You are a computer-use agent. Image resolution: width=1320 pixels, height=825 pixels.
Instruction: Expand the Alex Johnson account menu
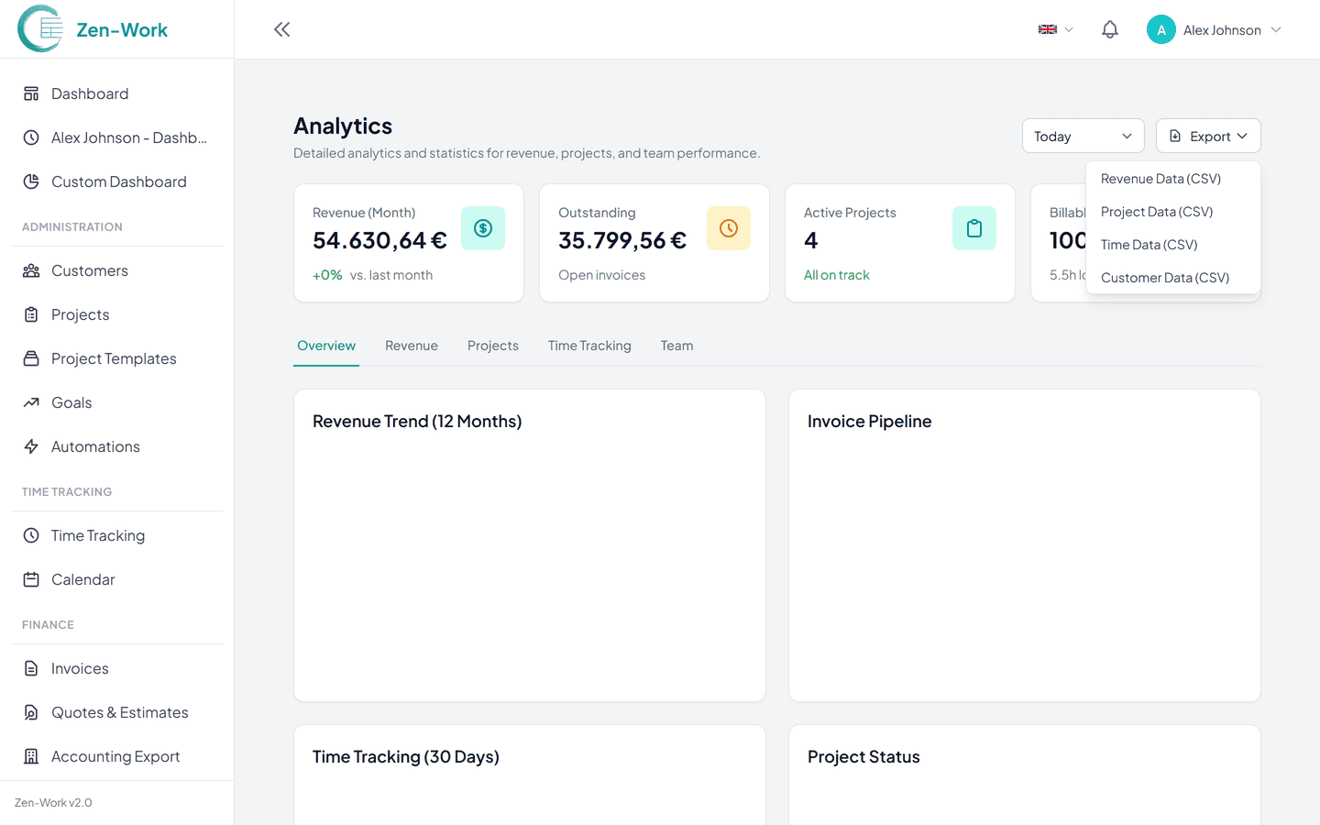click(1215, 28)
